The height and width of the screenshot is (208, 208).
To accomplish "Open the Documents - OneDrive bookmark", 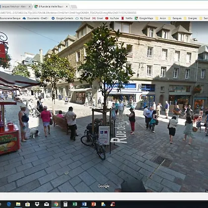I will (x=35, y=18).
